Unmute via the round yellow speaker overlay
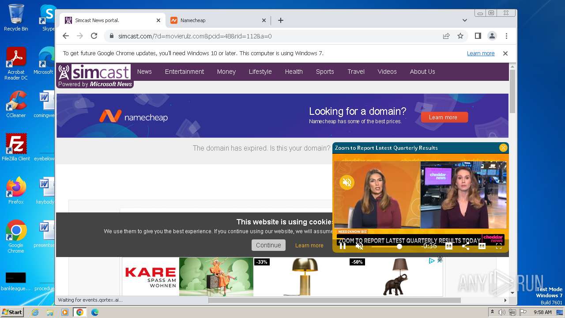 coord(347,182)
